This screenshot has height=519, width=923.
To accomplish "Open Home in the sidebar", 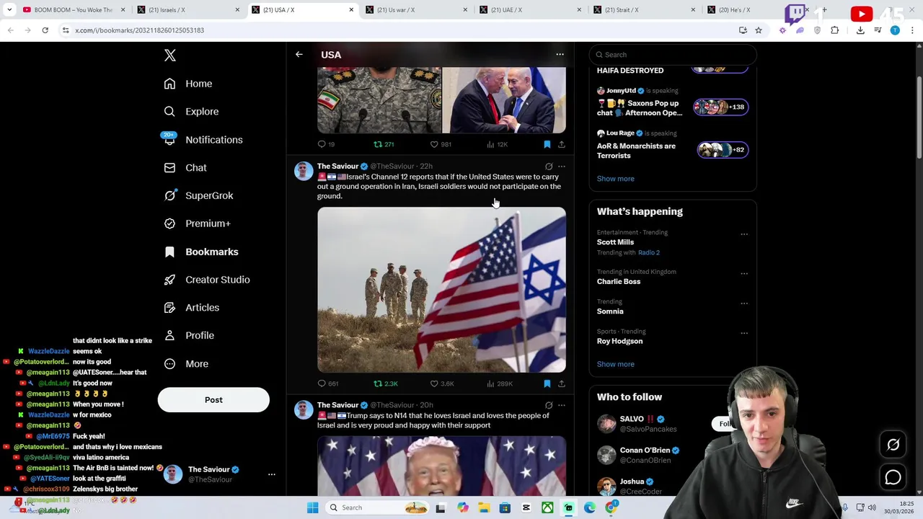I will [x=188, y=84].
